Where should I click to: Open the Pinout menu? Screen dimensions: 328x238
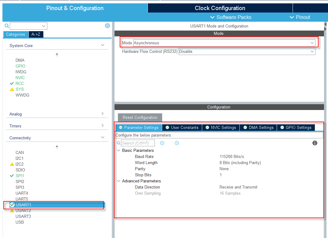300,17
